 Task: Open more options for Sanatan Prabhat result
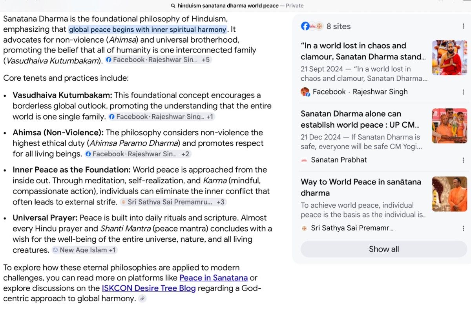point(464,160)
